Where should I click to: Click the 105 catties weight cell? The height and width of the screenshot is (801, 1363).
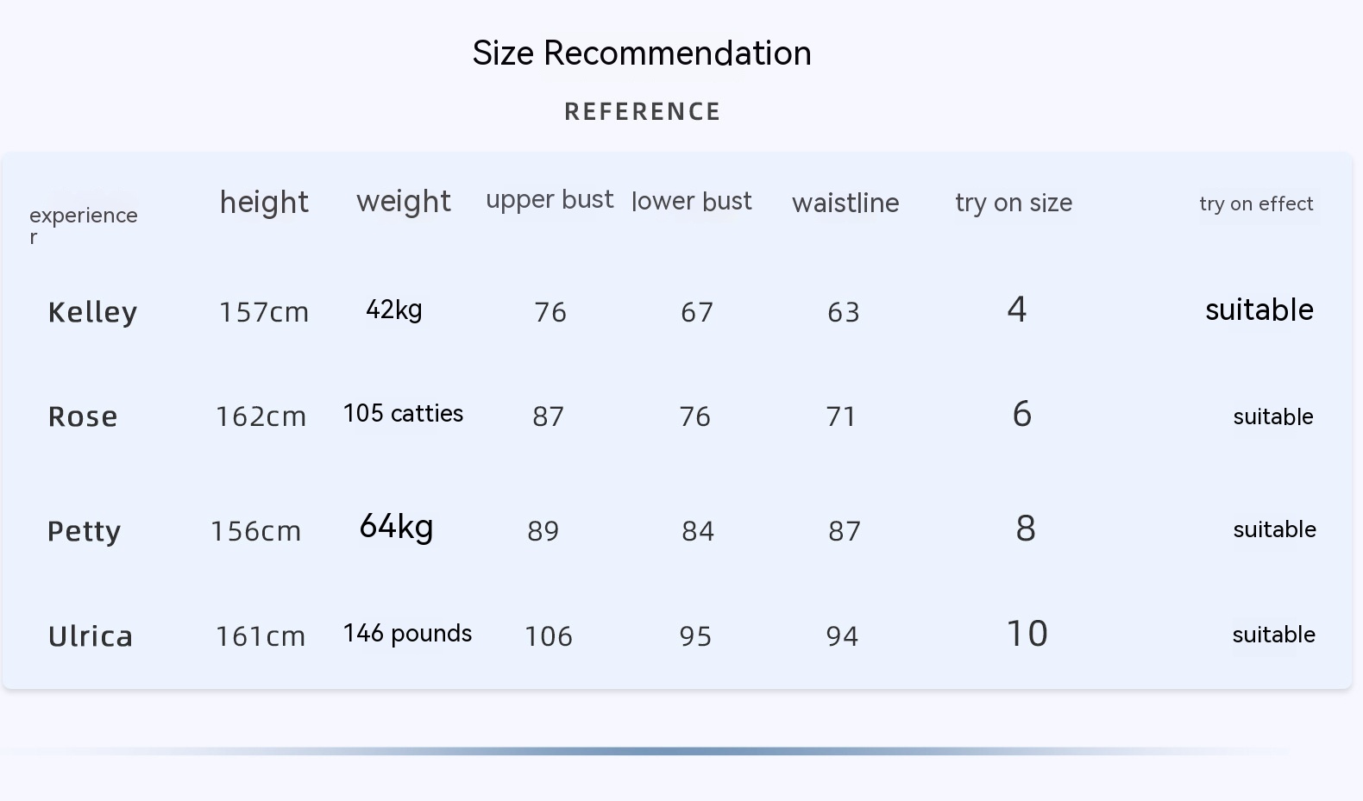pyautogui.click(x=403, y=414)
